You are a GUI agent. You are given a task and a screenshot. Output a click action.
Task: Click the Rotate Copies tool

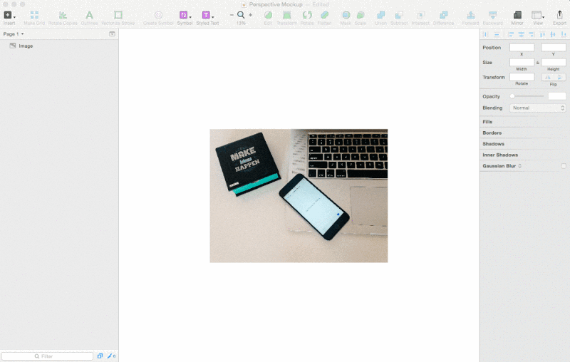coord(63,15)
